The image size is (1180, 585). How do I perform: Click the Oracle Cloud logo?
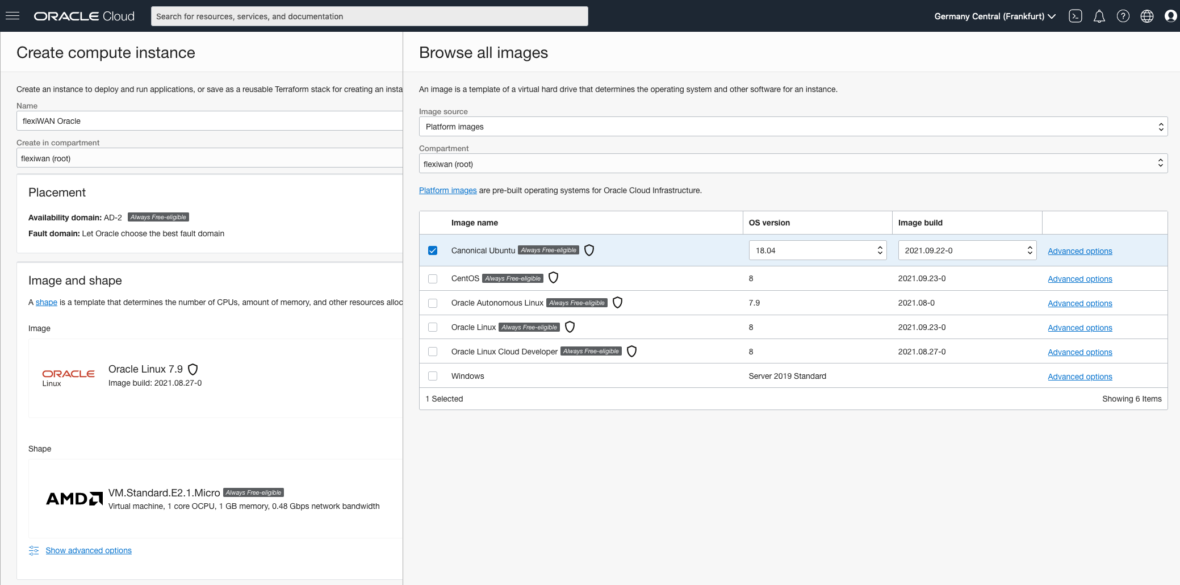(x=84, y=16)
